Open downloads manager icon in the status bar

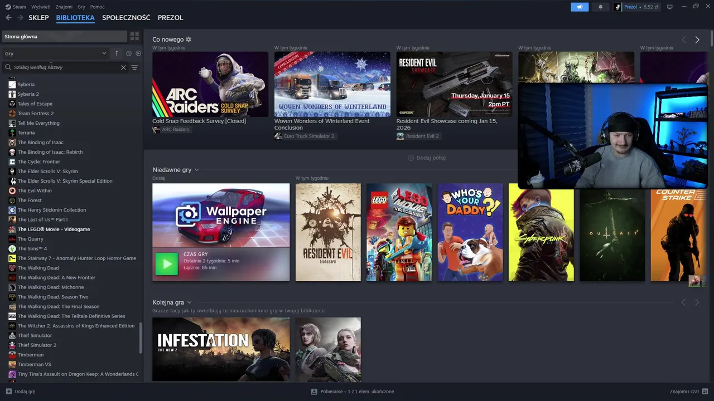click(x=314, y=392)
